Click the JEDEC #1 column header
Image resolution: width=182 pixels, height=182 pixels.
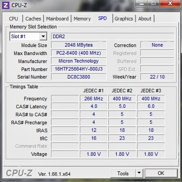tap(93, 91)
